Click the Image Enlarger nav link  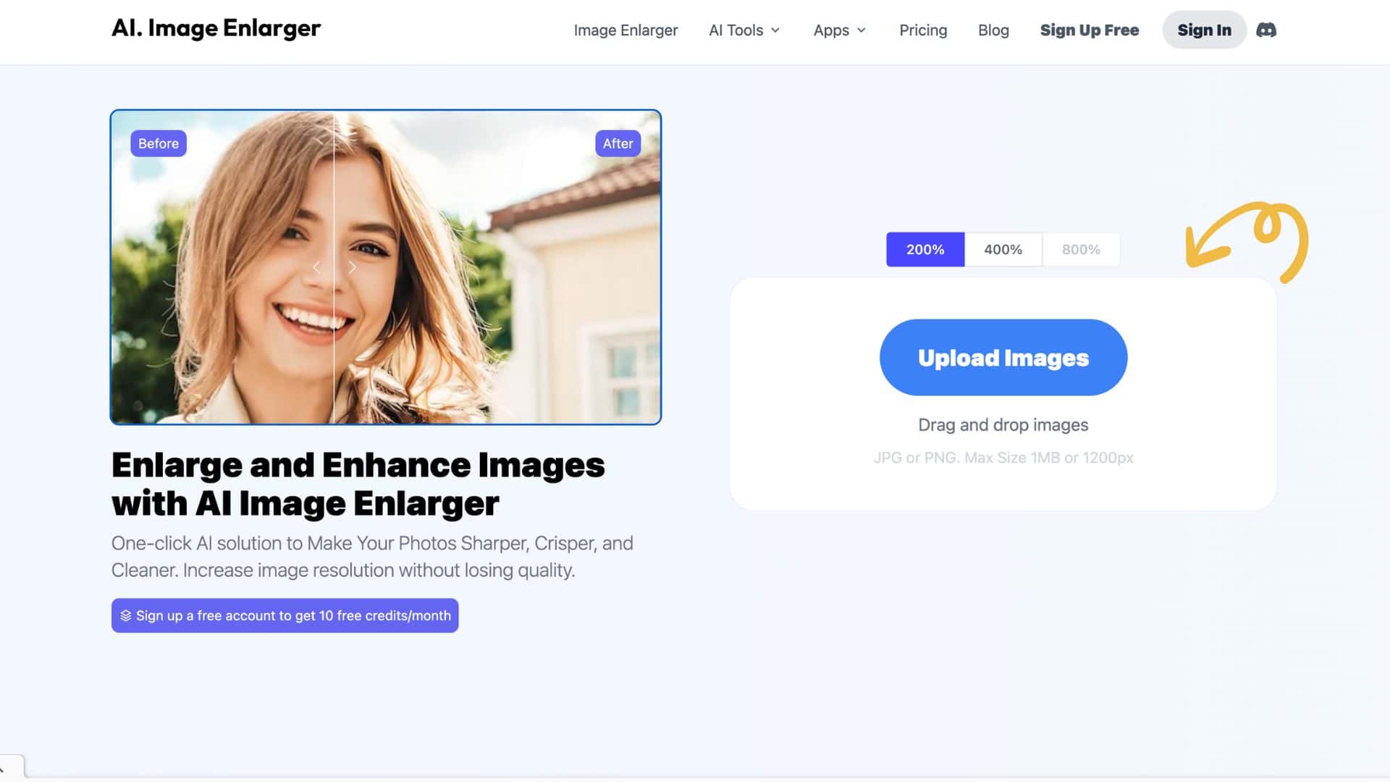(625, 30)
